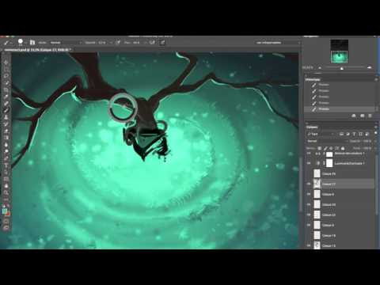Click the foreground teal color swatch
This screenshot has width=380, height=285.
[5, 211]
